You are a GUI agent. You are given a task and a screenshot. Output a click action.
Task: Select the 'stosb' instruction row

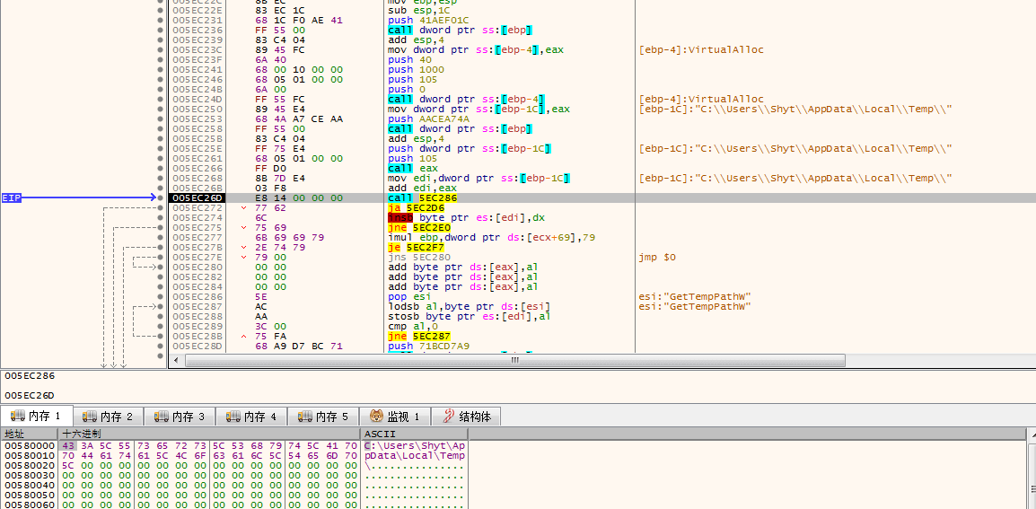(x=469, y=316)
